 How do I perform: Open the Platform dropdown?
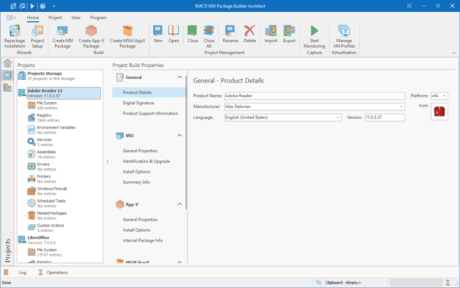point(445,96)
